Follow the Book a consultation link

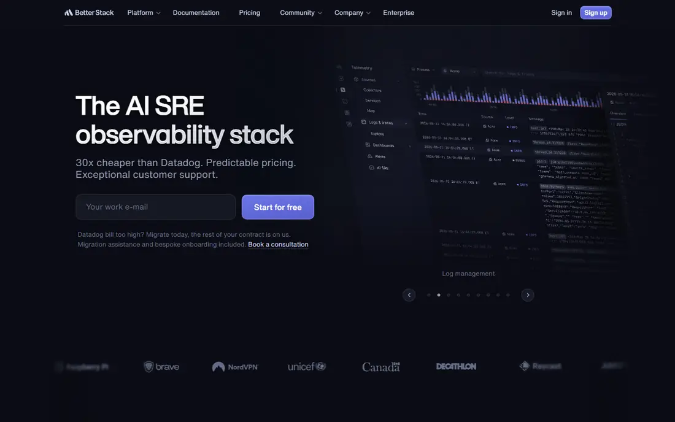coord(278,244)
